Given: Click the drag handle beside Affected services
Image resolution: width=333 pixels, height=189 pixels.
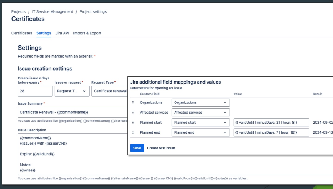Looking at the screenshot, I should point(133,112).
